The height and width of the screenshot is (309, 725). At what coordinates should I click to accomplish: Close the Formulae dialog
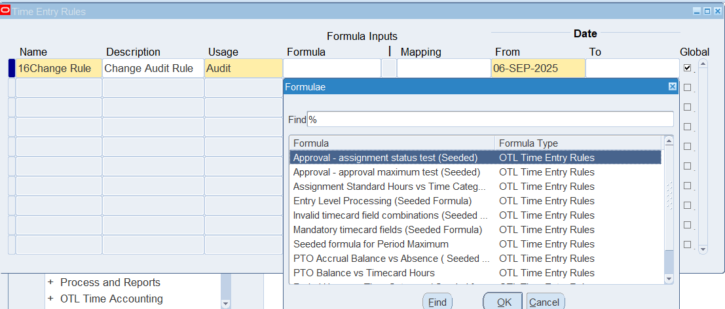click(672, 86)
